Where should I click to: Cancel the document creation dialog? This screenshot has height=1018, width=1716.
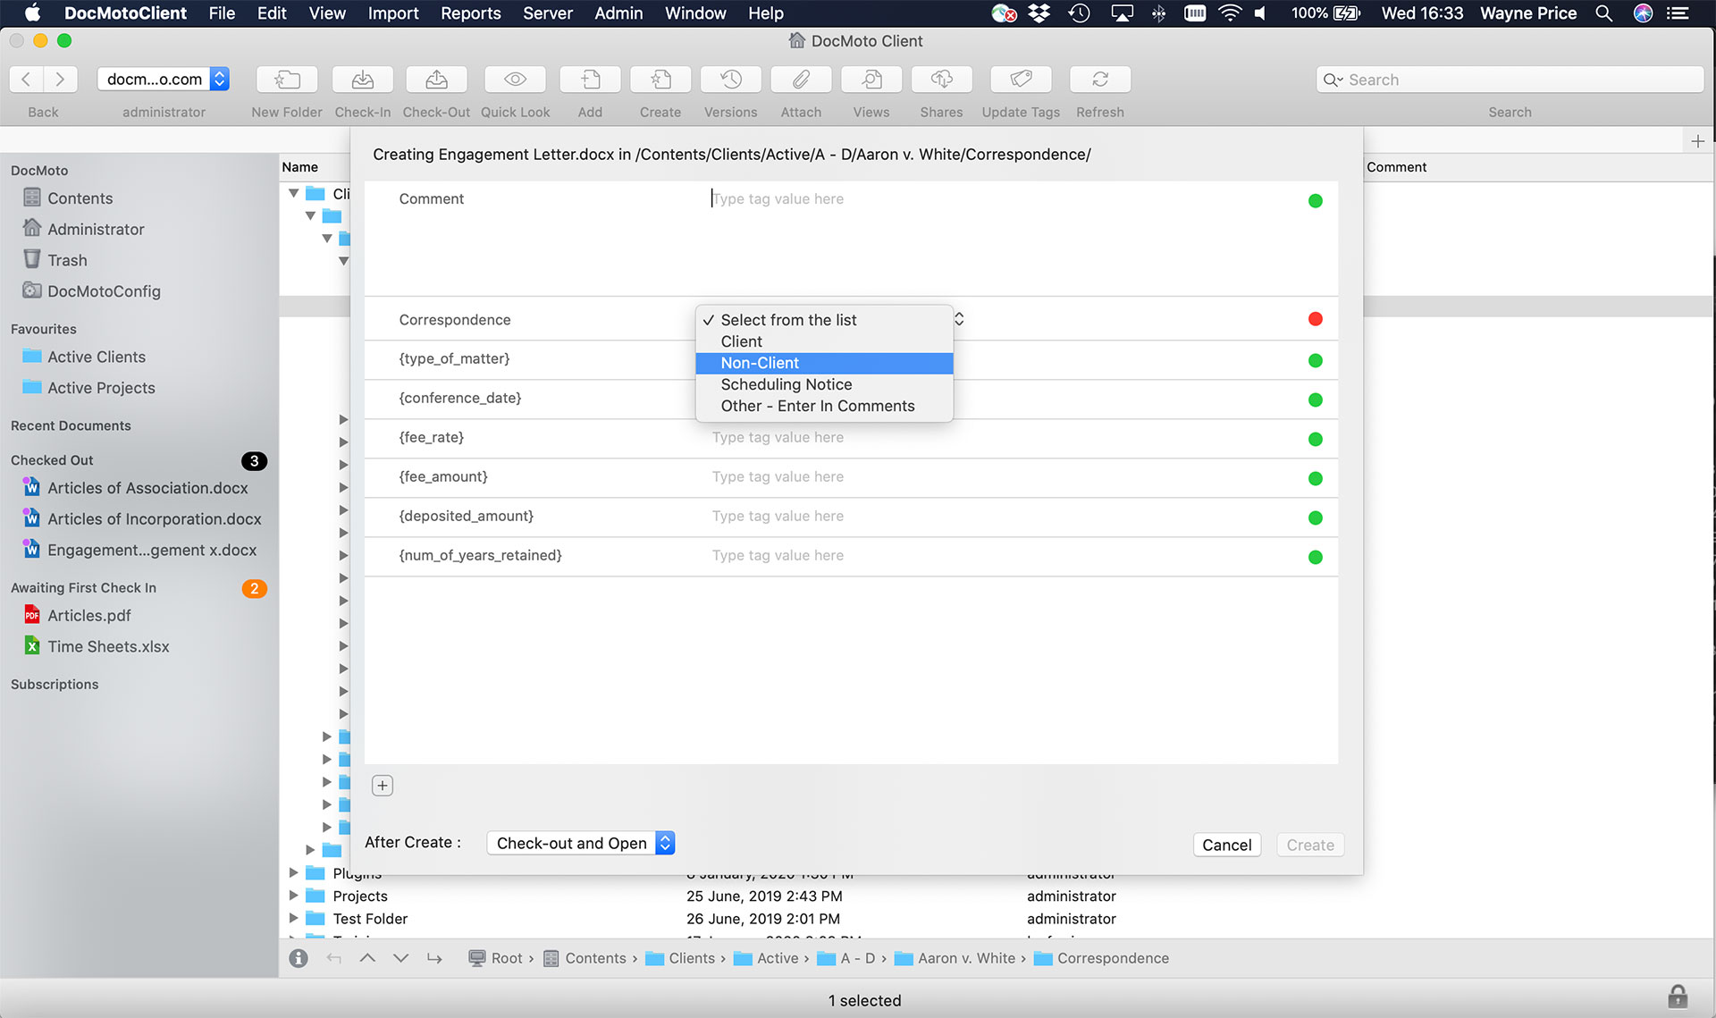point(1226,845)
